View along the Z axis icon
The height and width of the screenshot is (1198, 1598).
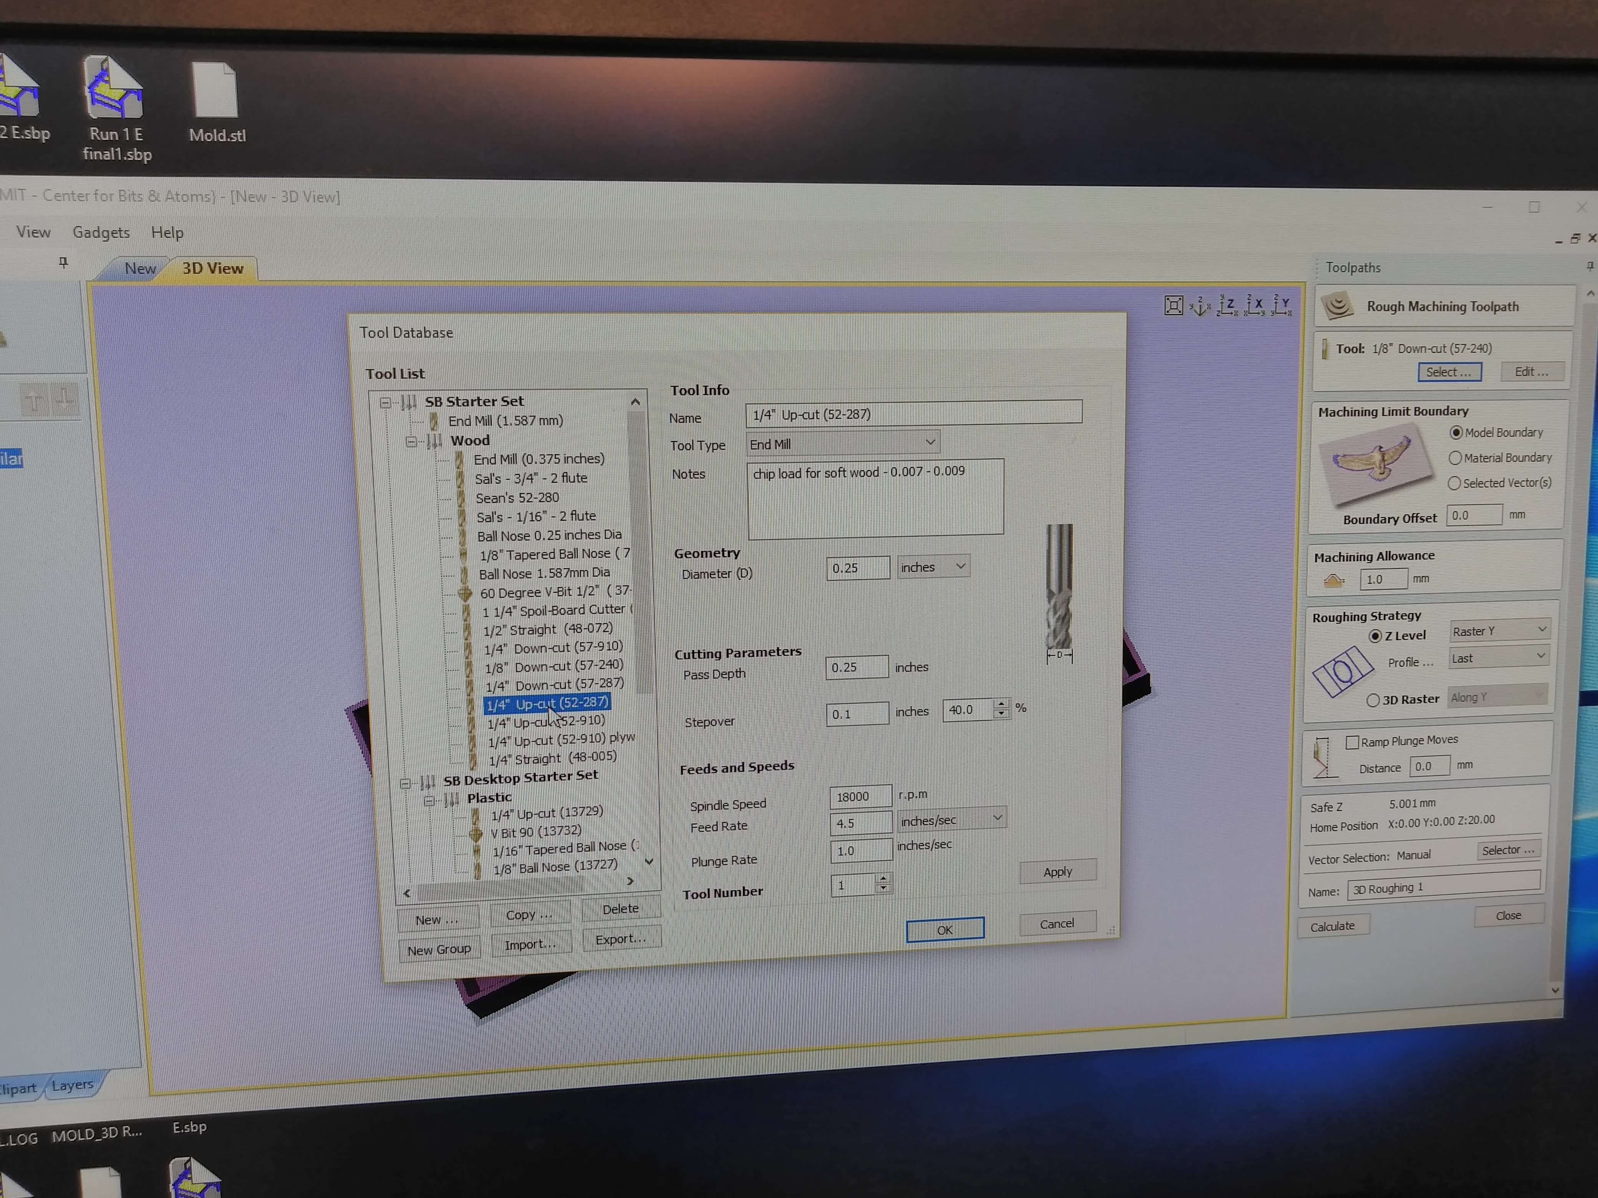click(1227, 306)
